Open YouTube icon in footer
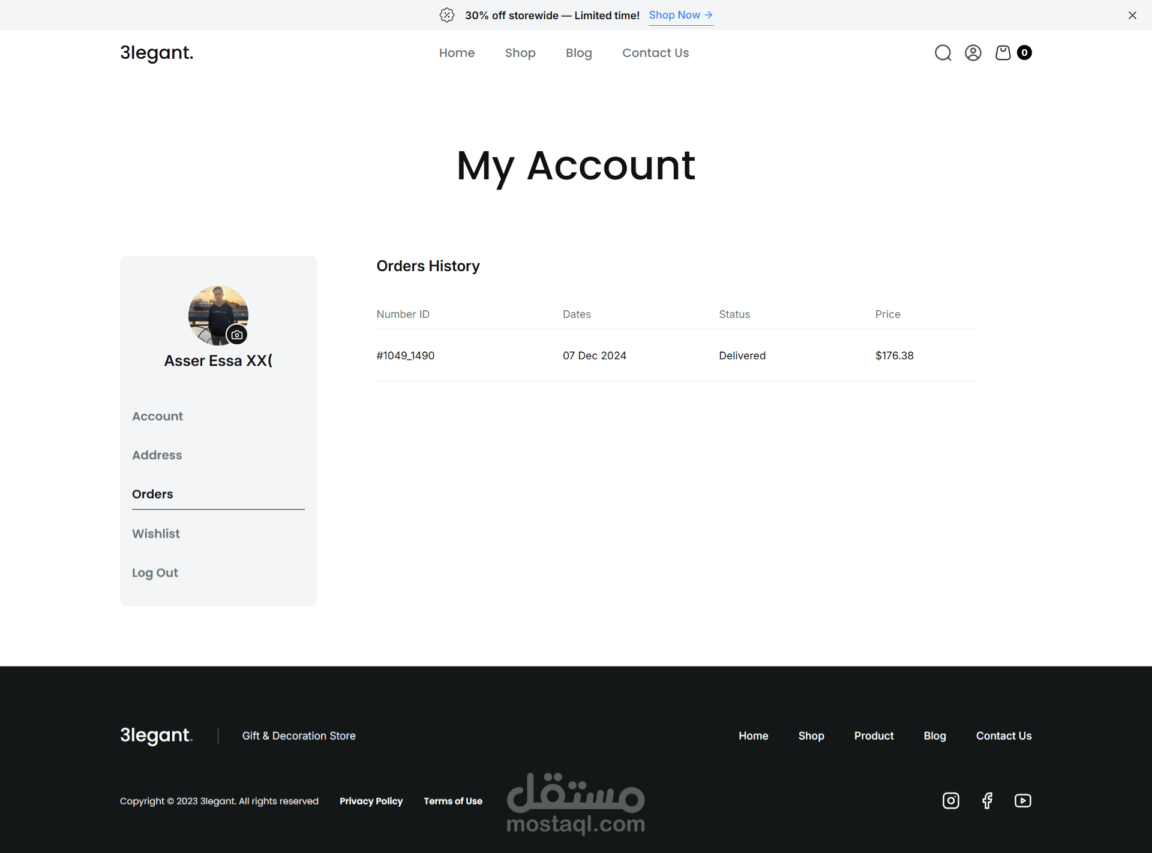 pyautogui.click(x=1022, y=800)
